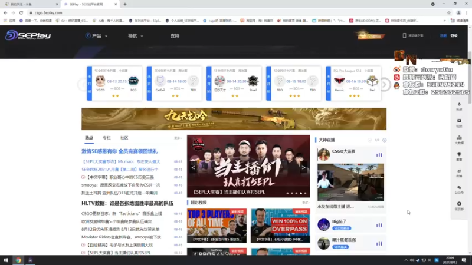Open headline HLTV数据 map win rate

click(127, 203)
